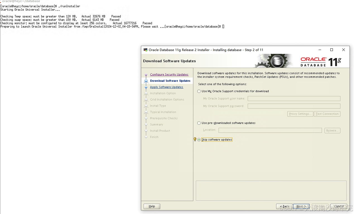Screen dimensions: 354x214
Task: Click the Prerequisite Checks step
Action: [164, 118]
